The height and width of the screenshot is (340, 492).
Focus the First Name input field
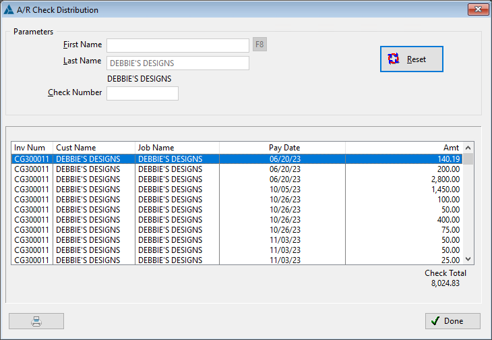[178, 45]
